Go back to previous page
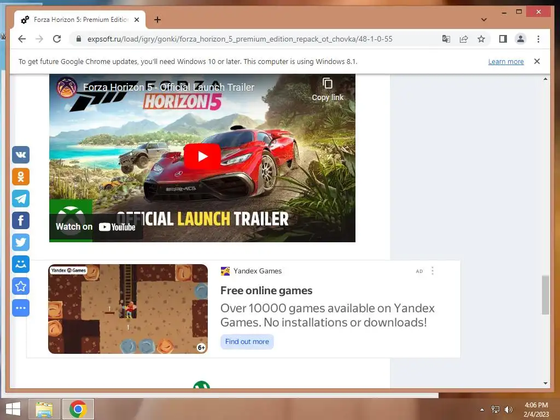The image size is (560, 420). pos(22,39)
